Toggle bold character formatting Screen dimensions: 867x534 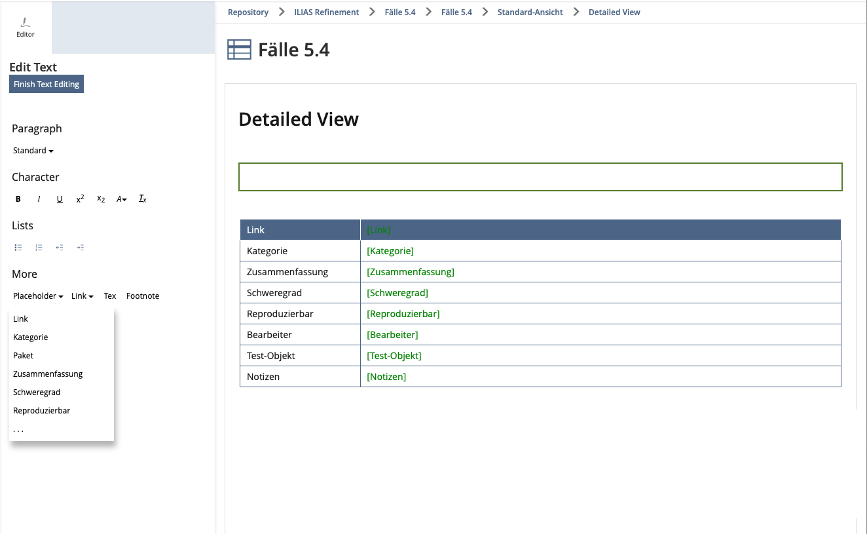tap(18, 199)
